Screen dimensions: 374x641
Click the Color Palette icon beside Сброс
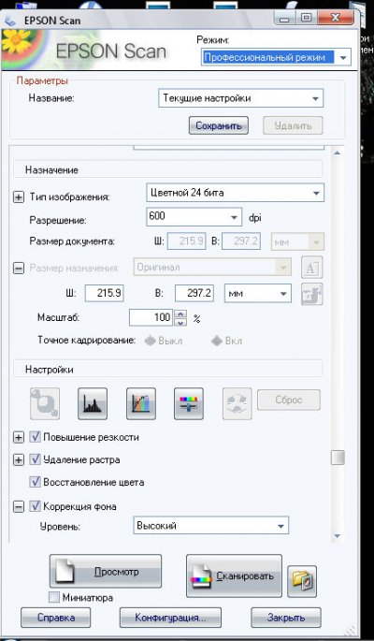pos(237,403)
